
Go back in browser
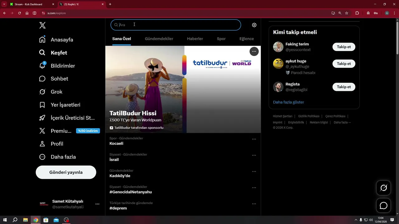tap(4, 13)
